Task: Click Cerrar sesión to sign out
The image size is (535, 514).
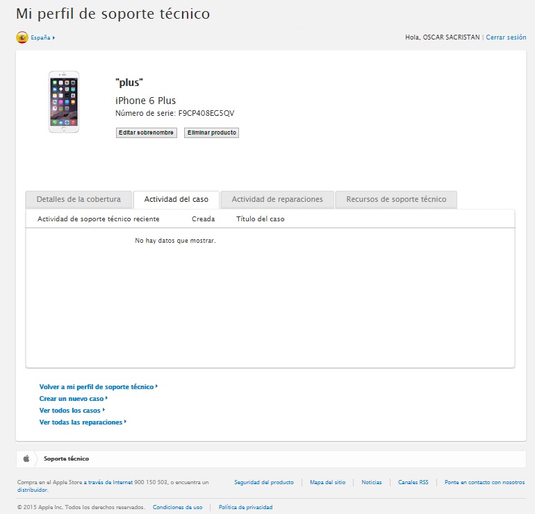Action: (506, 37)
